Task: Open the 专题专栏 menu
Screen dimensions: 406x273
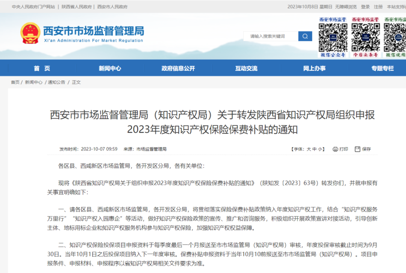Action: coord(382,67)
